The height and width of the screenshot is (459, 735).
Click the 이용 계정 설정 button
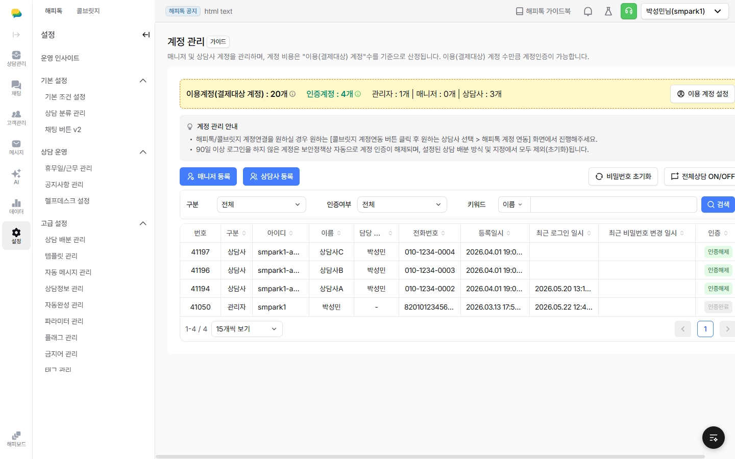pos(702,94)
